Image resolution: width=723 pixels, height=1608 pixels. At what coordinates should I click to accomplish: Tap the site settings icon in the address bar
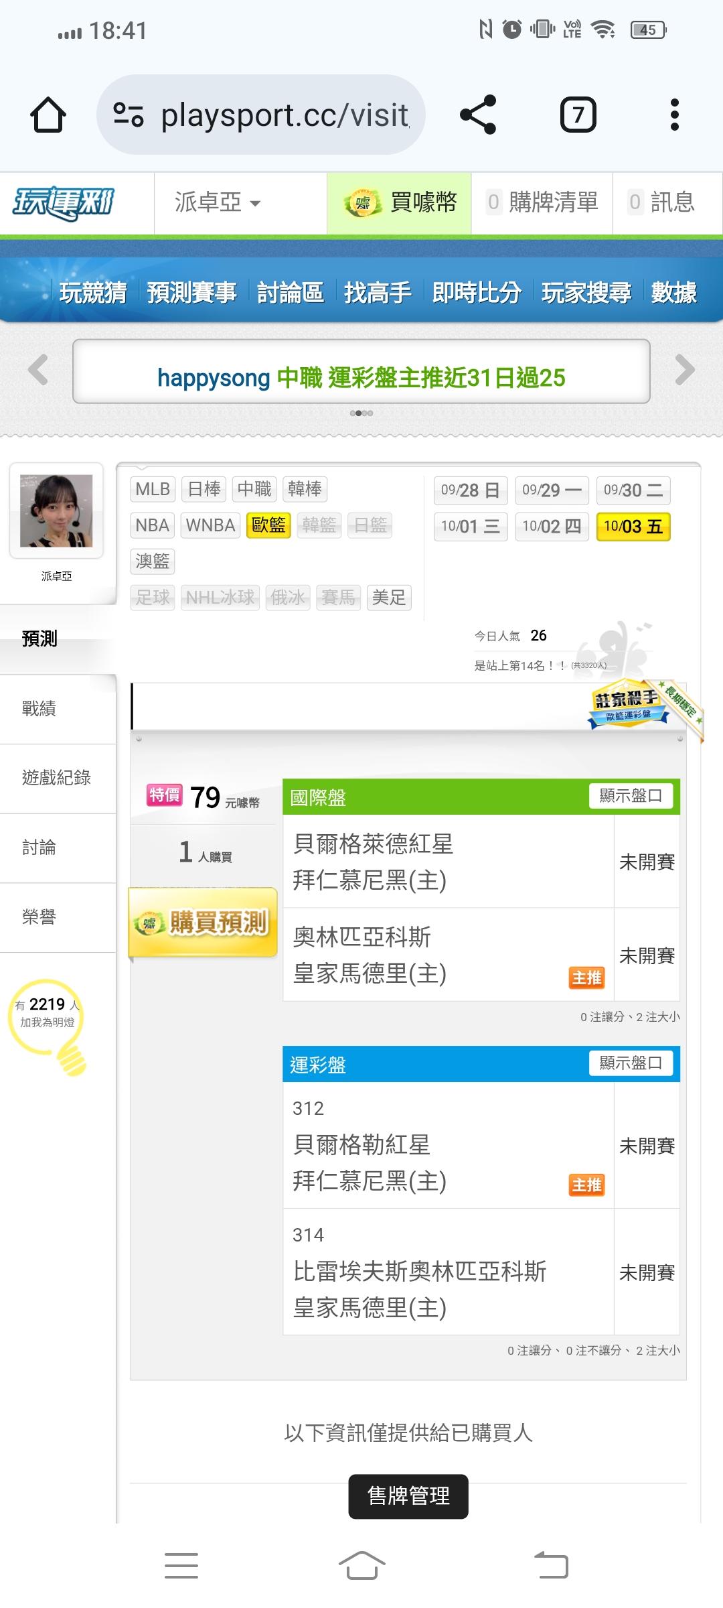tap(128, 115)
